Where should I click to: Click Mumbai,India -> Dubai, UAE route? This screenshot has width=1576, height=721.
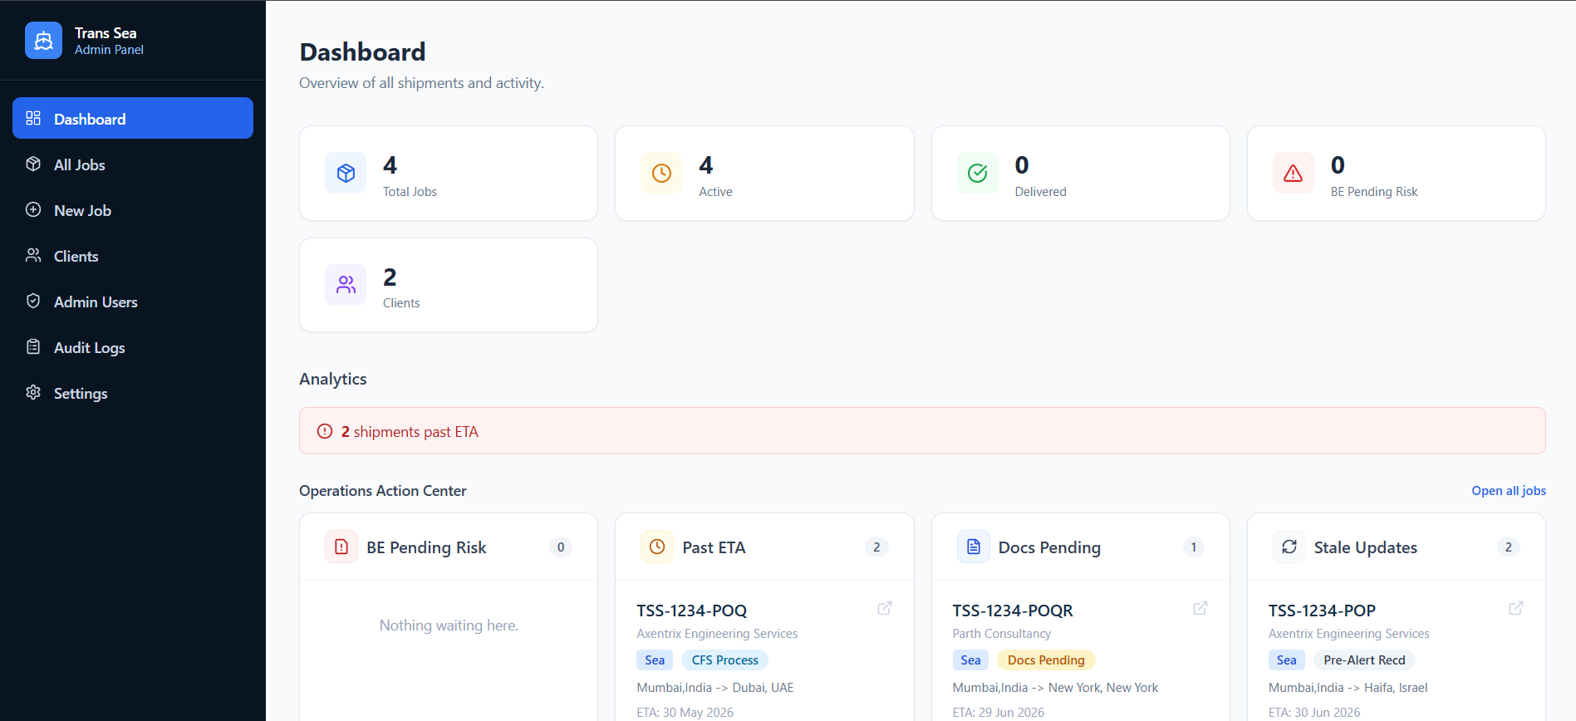click(714, 688)
